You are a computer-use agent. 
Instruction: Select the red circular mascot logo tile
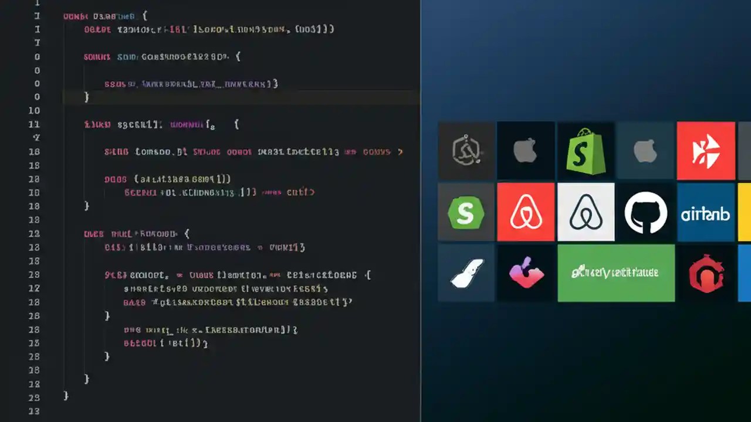(x=706, y=273)
